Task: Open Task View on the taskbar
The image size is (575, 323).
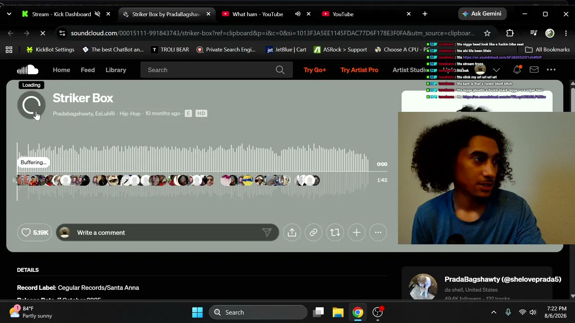Action: coord(319,312)
